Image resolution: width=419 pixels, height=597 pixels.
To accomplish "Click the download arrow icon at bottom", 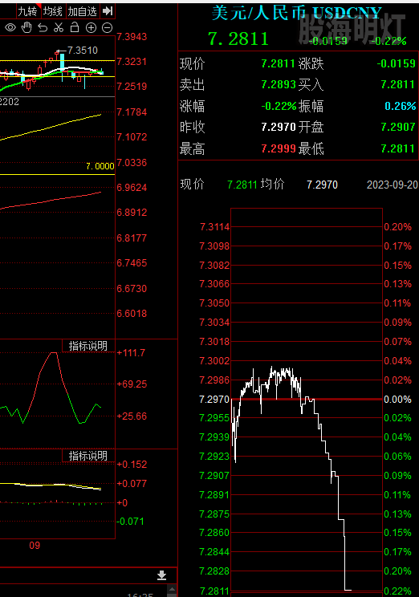I will [161, 575].
